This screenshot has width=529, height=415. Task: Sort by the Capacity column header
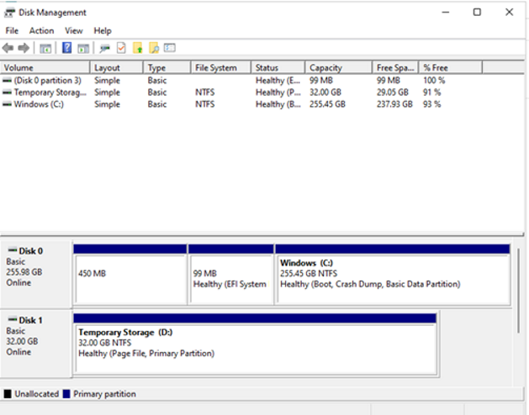[338, 67]
